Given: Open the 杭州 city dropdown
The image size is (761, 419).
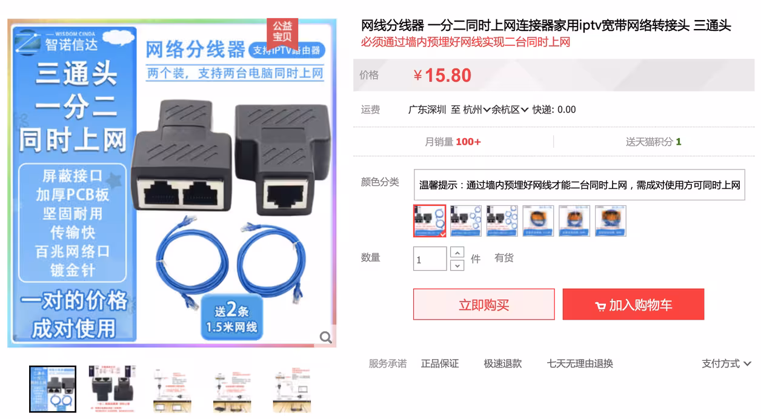Looking at the screenshot, I should [477, 110].
